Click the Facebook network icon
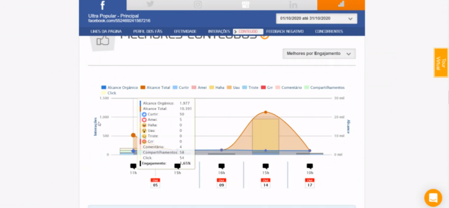 pos(102,5)
